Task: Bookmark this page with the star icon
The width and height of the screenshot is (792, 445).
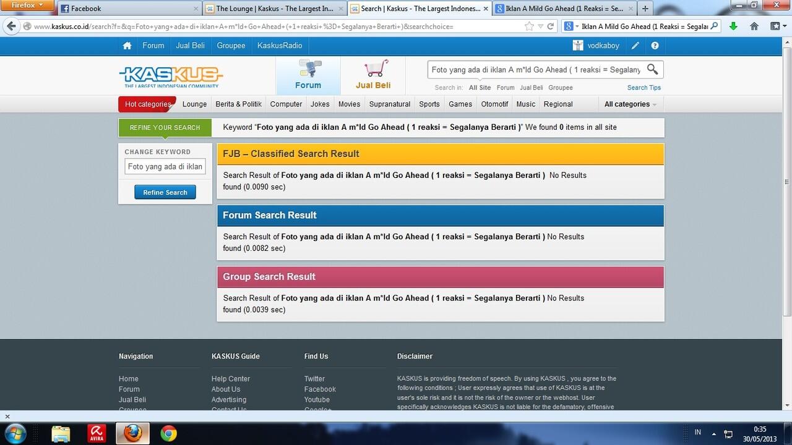Action: click(x=529, y=27)
